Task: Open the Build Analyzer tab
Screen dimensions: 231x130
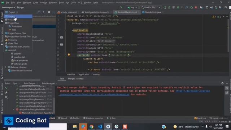Action: pyautogui.click(x=48, y=83)
